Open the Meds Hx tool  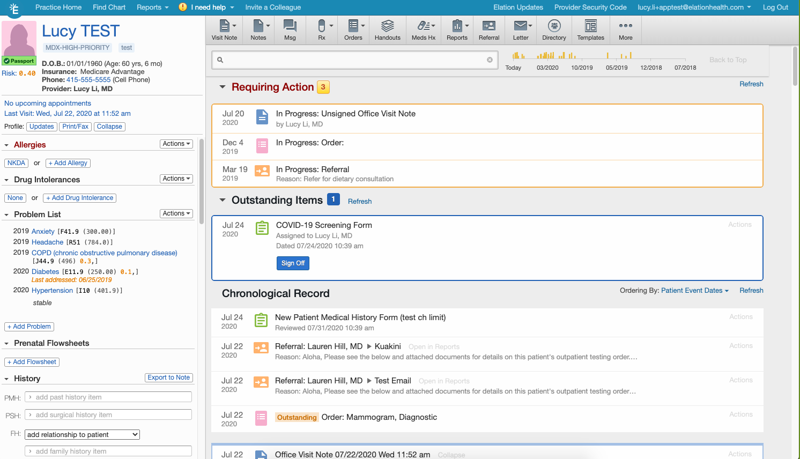424,30
